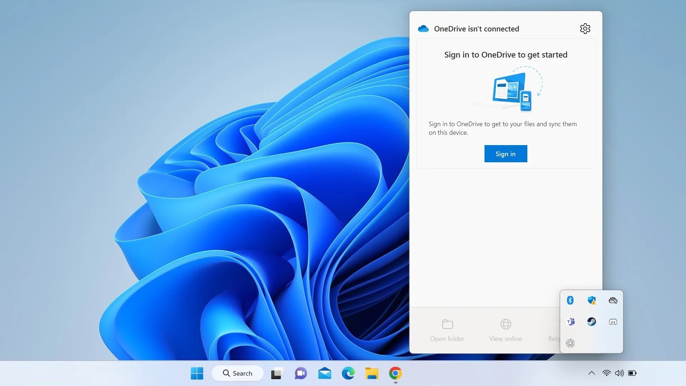Open Chat from the taskbar
The height and width of the screenshot is (386, 686).
click(300, 373)
